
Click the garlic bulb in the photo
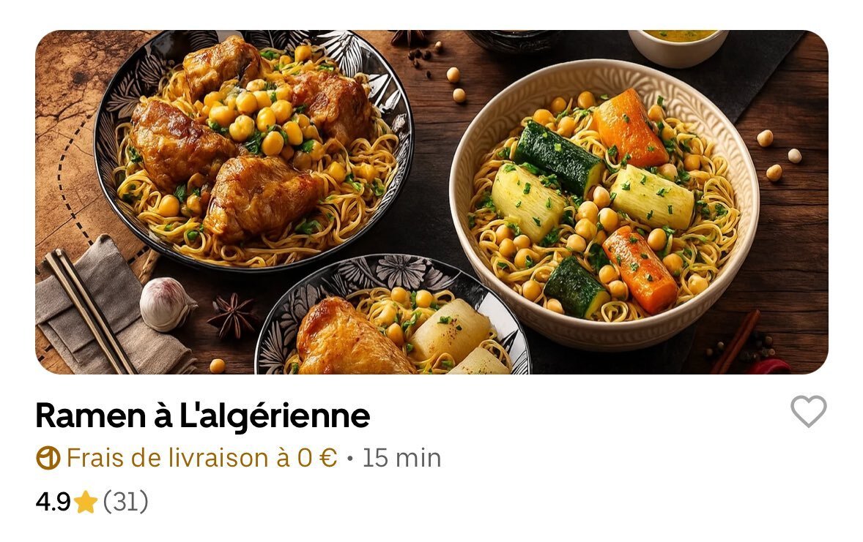pyautogui.click(x=166, y=304)
